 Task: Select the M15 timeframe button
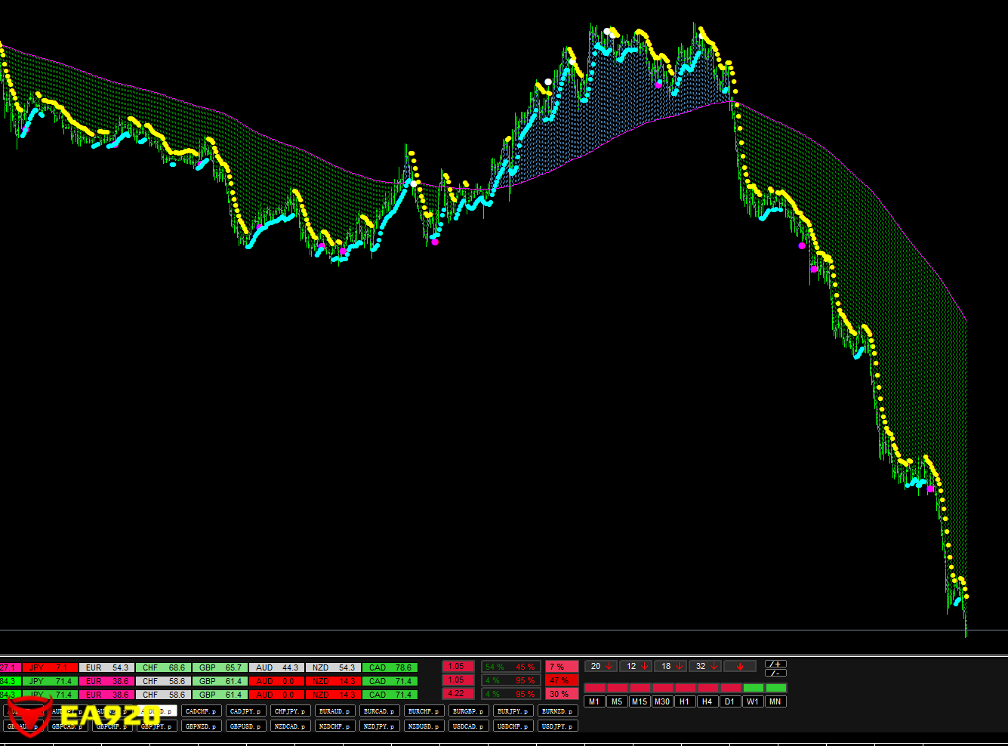640,701
